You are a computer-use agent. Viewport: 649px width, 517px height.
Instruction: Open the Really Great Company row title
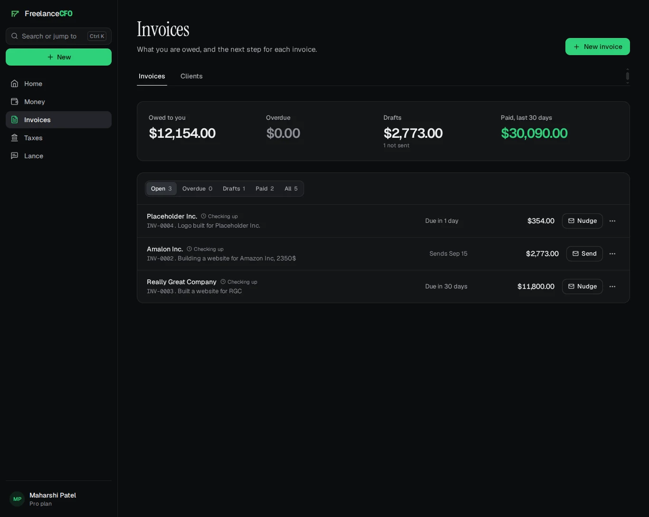click(x=181, y=282)
